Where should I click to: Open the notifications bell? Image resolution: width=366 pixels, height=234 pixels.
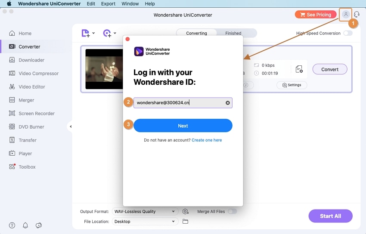25,225
